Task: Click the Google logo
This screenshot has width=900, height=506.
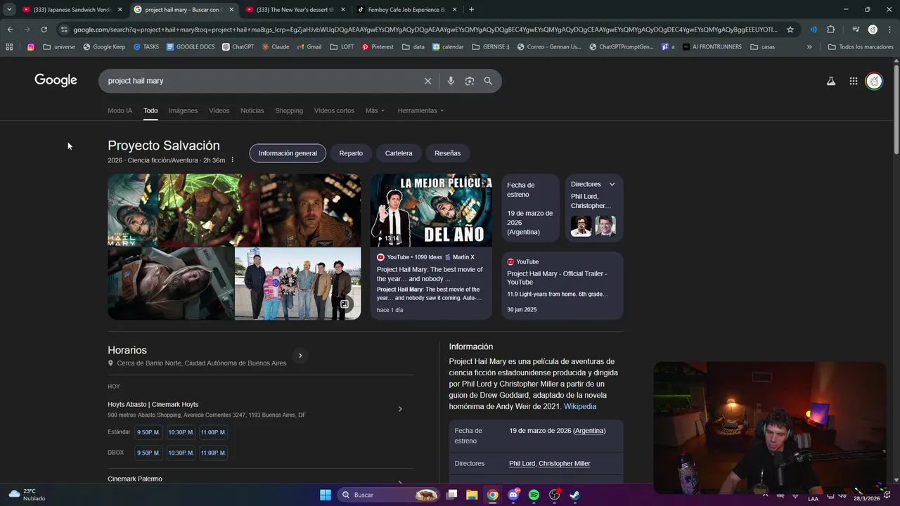Action: [x=56, y=80]
